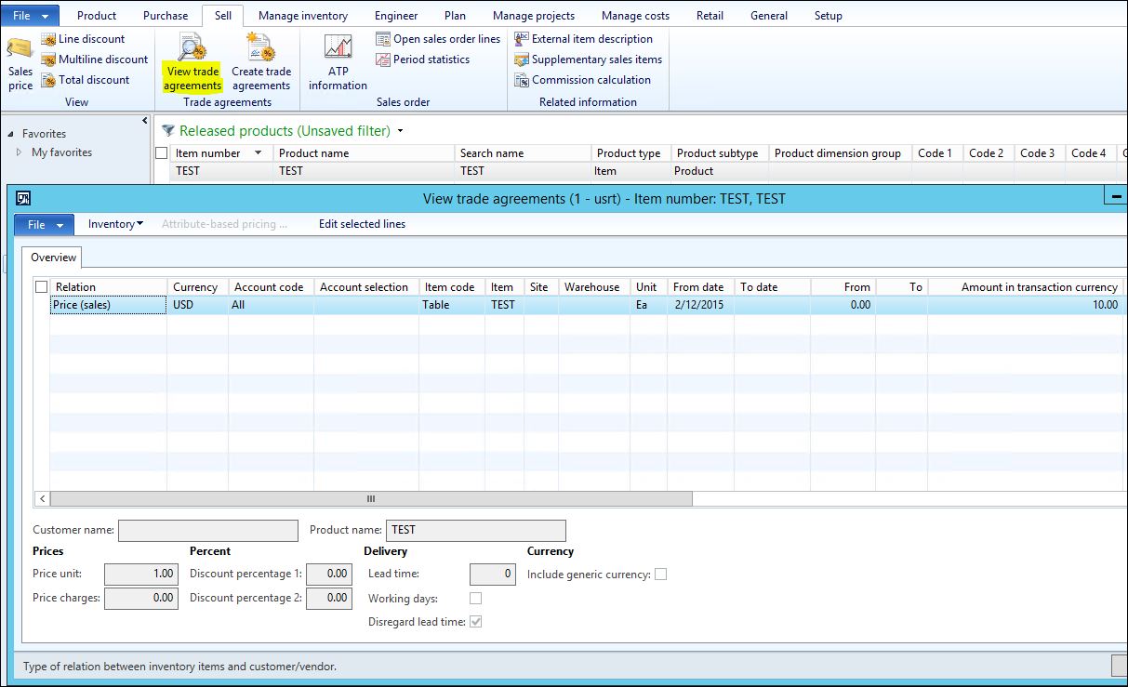Screen dimensions: 1128x687
Task: Switch to the Manage inventory tab
Action: (302, 16)
